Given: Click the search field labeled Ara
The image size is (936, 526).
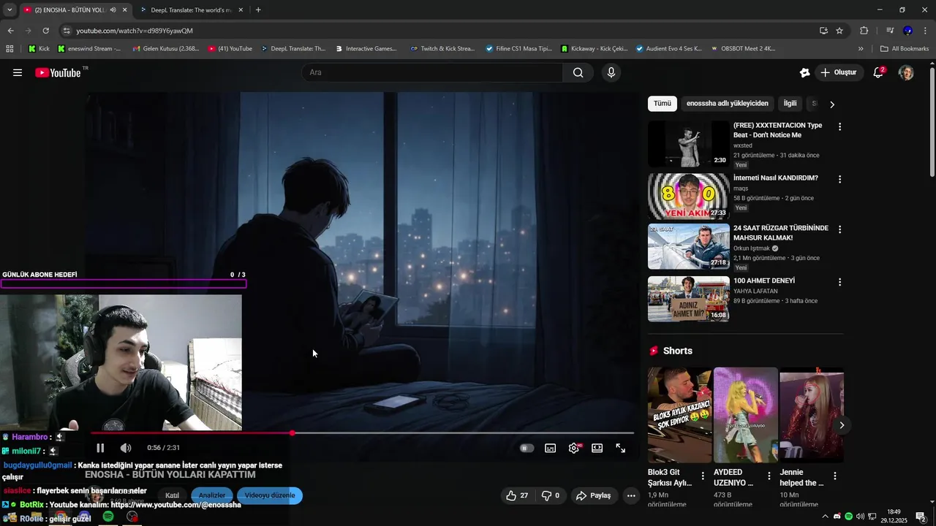Looking at the screenshot, I should [432, 72].
